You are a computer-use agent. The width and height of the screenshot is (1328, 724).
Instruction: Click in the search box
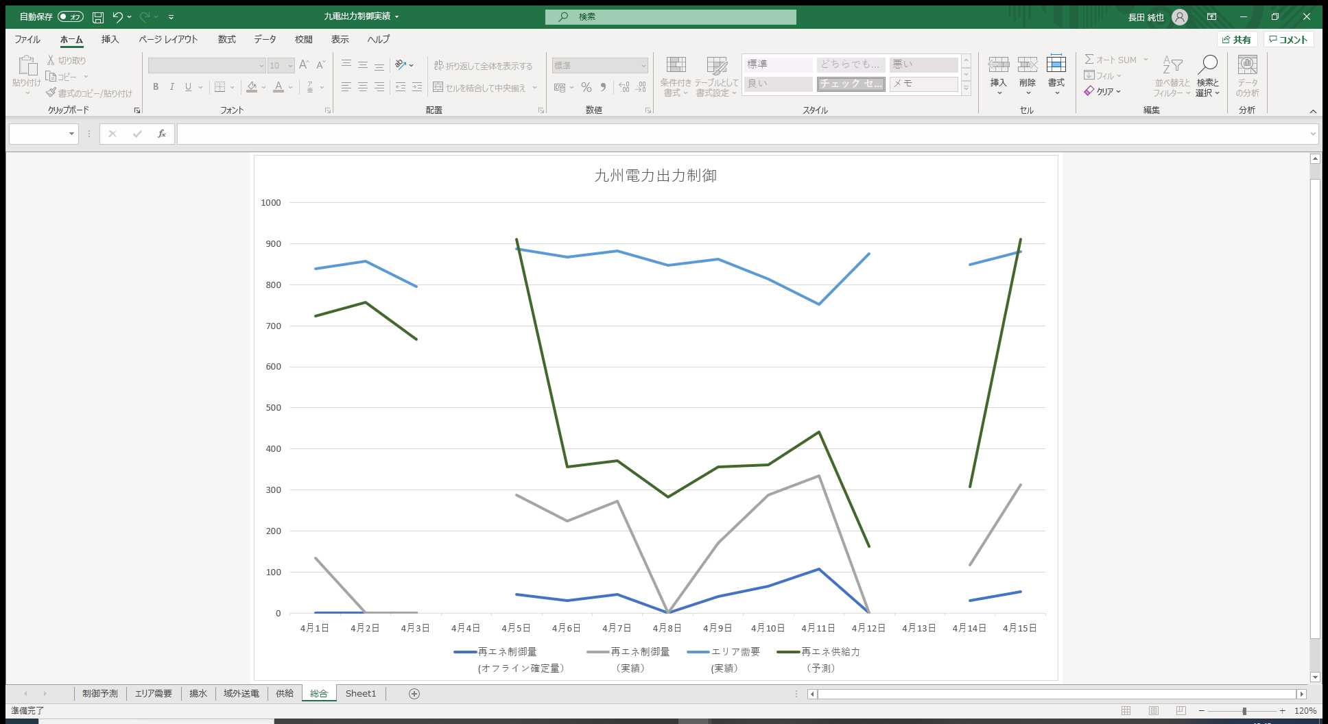pyautogui.click(x=671, y=17)
